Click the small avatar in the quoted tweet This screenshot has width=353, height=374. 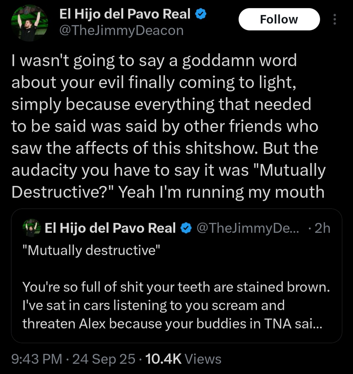[32, 228]
